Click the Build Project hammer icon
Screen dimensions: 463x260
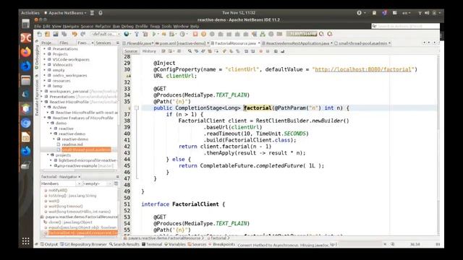137,34
